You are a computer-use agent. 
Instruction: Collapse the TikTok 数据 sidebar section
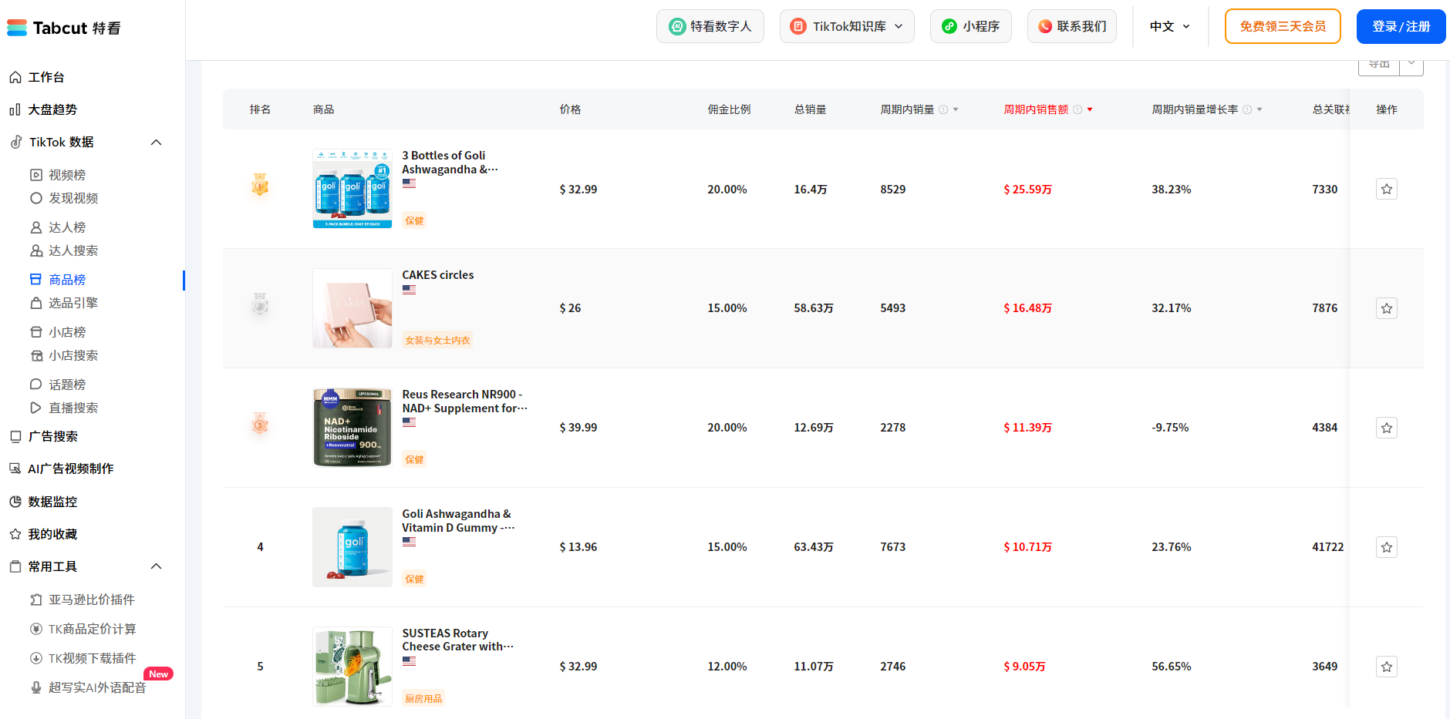(x=156, y=143)
